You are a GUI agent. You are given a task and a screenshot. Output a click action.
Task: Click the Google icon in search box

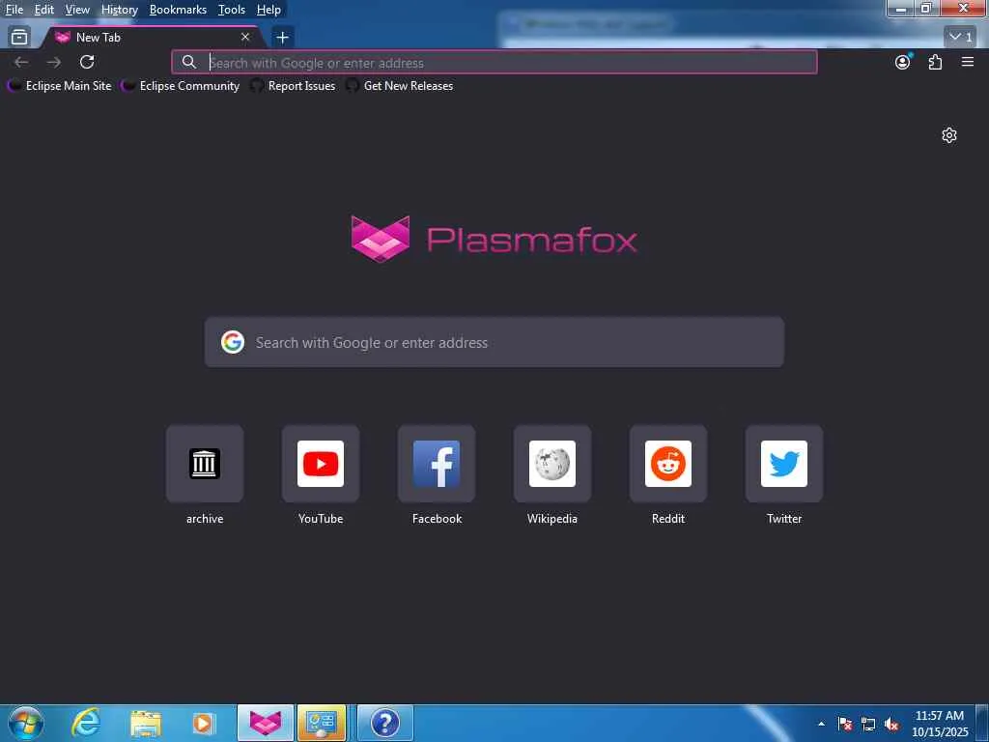click(233, 343)
